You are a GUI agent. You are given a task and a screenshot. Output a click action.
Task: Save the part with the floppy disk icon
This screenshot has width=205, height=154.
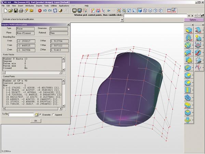pos(16,11)
